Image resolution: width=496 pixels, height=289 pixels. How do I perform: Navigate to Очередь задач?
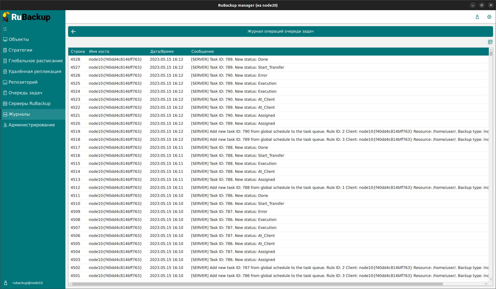pyautogui.click(x=25, y=93)
